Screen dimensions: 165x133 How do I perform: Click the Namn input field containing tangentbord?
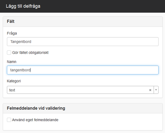point(83,70)
